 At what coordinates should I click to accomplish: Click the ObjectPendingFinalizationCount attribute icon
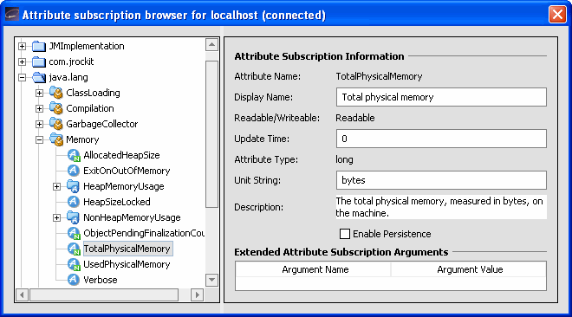pos(74,233)
